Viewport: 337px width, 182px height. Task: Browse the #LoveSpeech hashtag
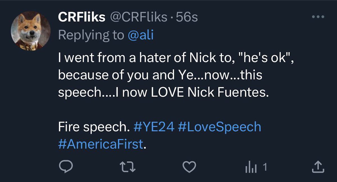(220, 127)
